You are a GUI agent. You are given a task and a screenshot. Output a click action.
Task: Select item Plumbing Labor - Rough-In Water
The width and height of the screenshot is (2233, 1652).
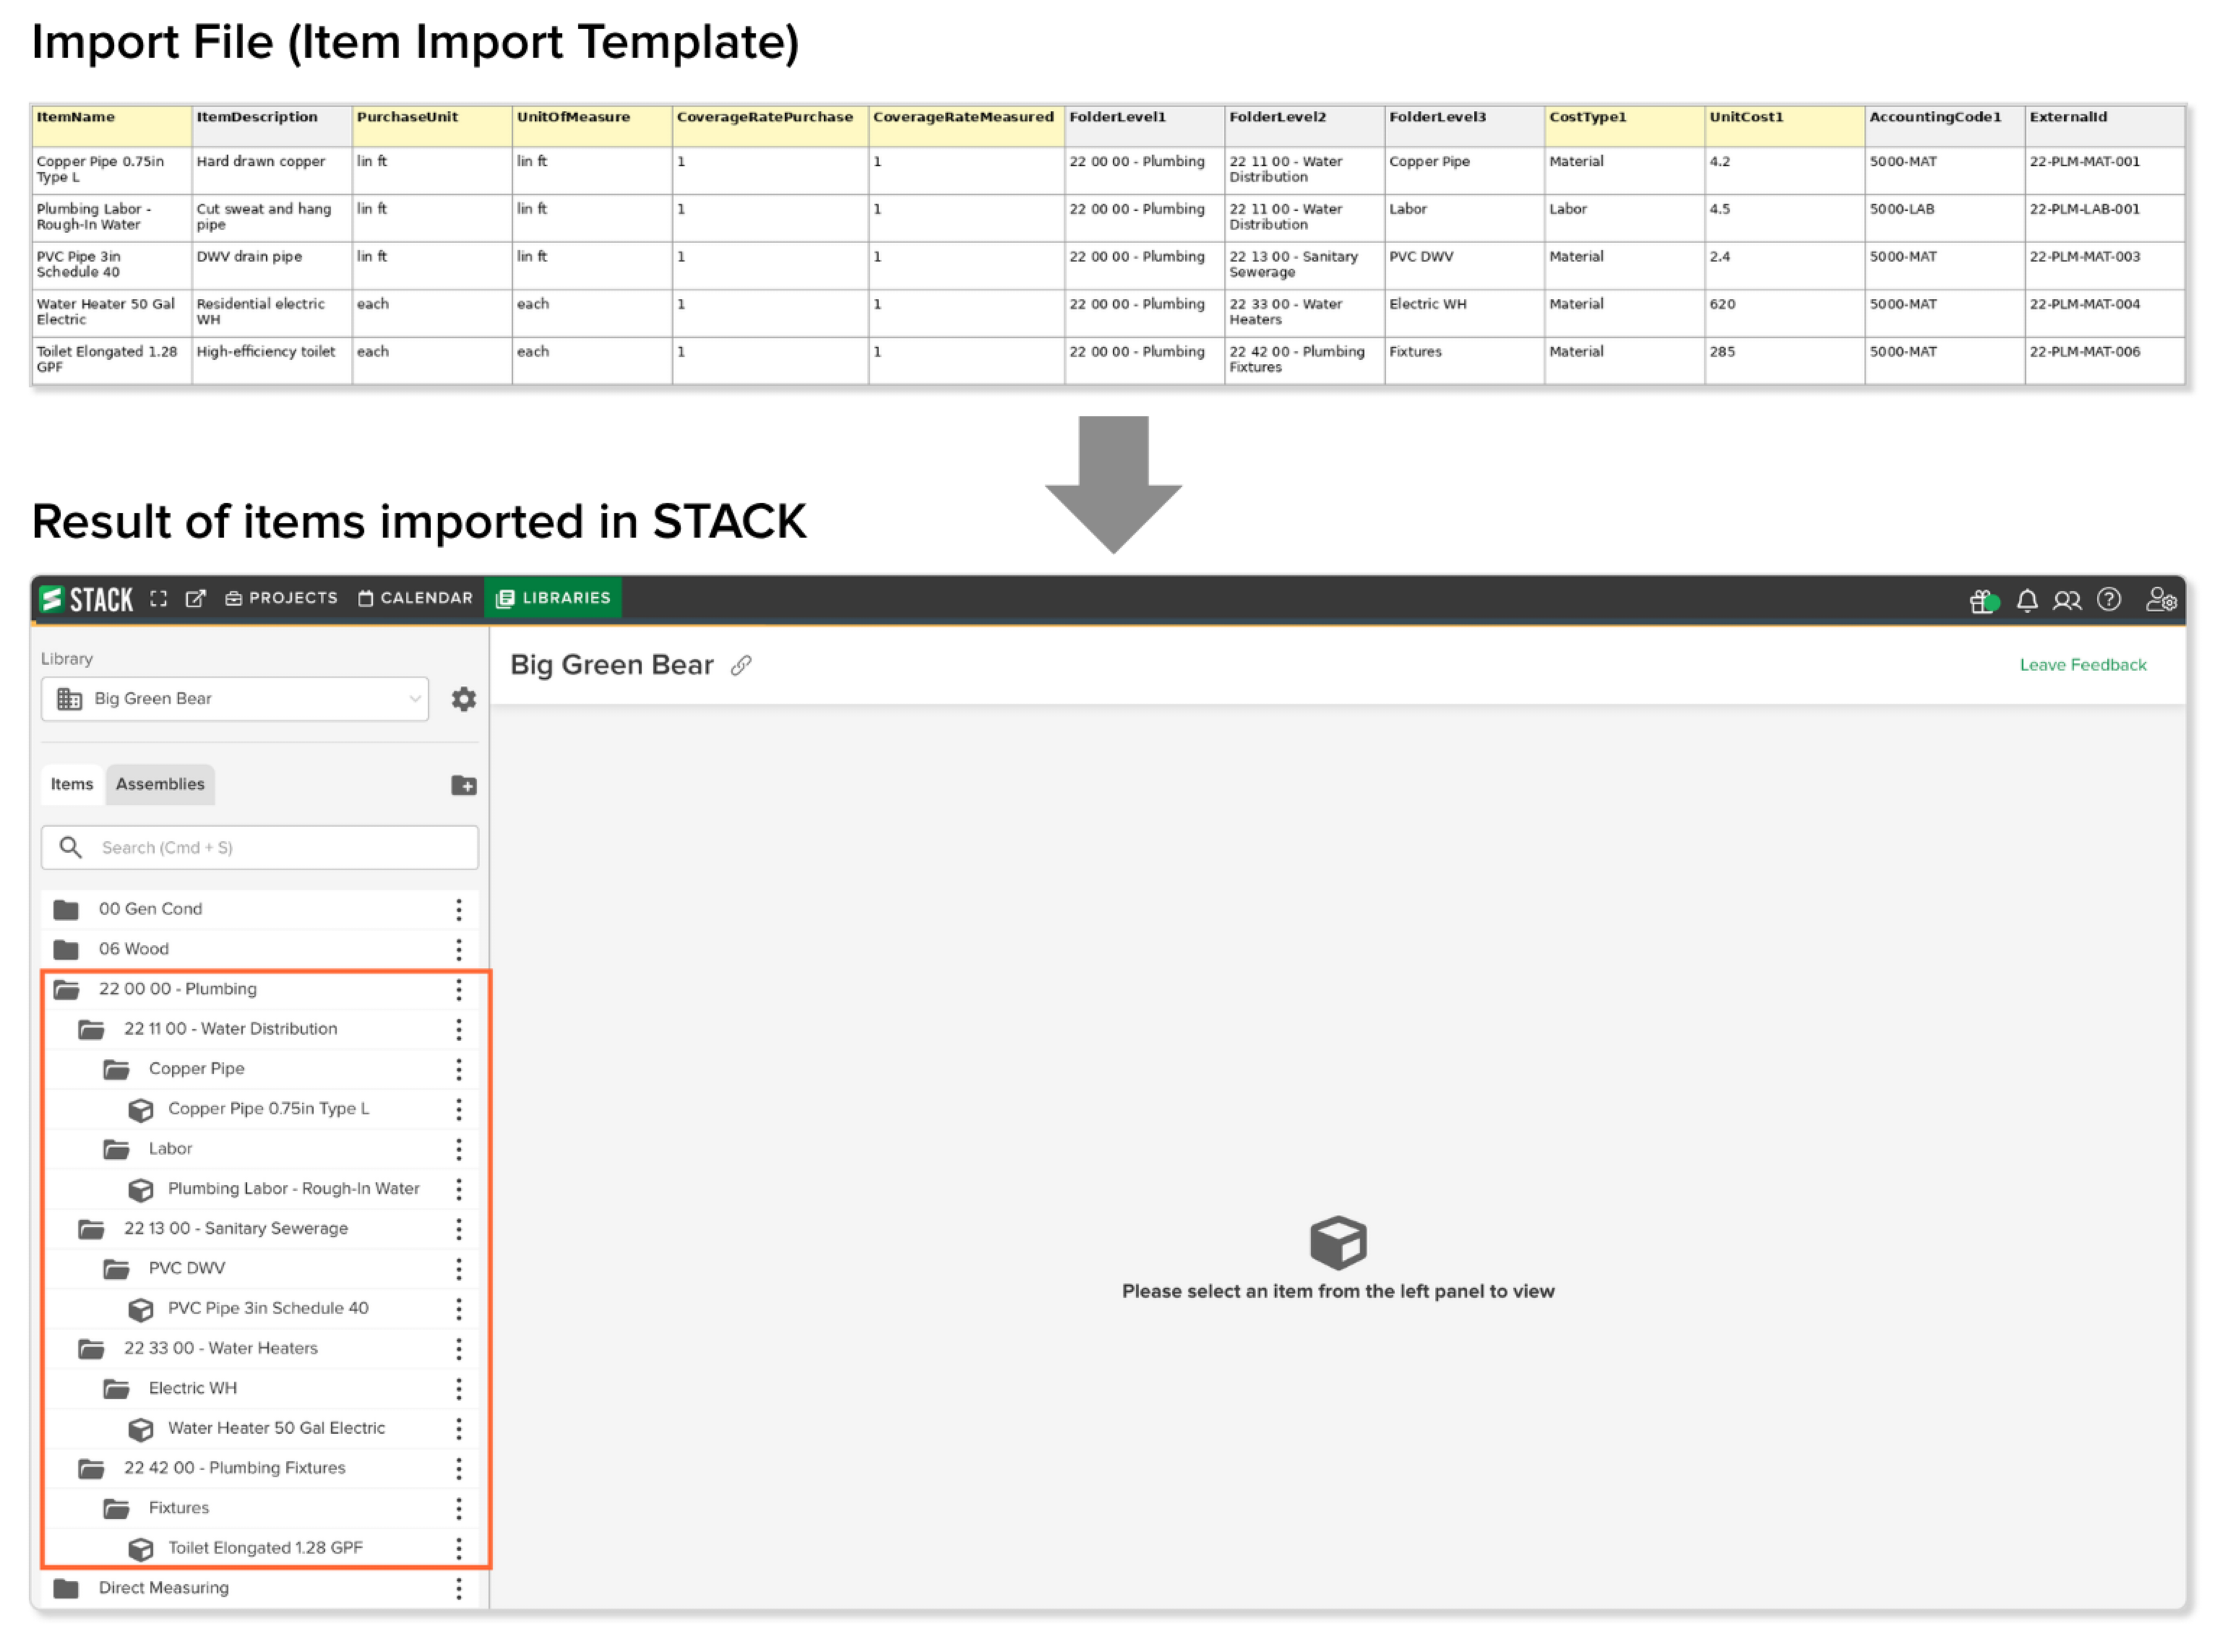pos(293,1189)
